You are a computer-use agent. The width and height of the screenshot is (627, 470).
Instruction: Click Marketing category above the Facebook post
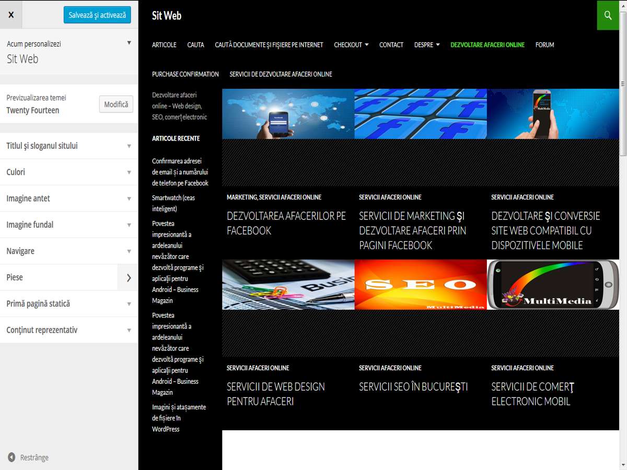(242, 197)
